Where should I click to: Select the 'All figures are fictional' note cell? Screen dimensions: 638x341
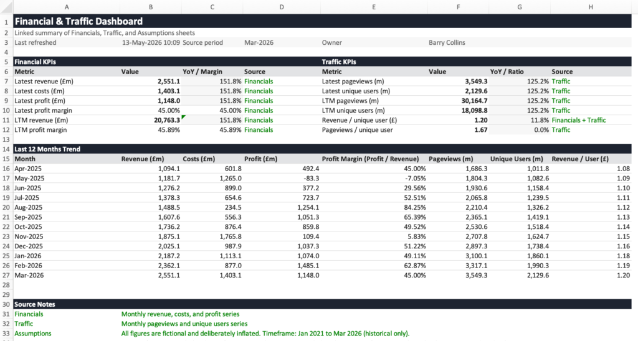(x=265, y=334)
